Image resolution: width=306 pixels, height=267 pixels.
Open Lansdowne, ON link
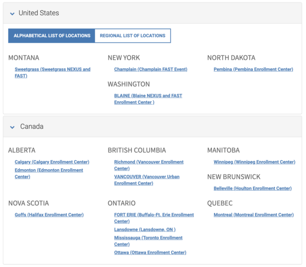[145, 229]
